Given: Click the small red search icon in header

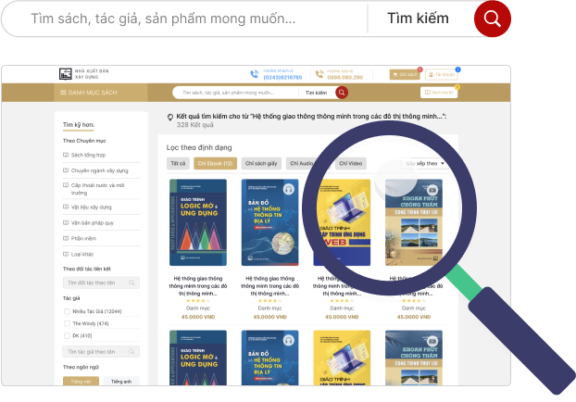Looking at the screenshot, I should click(342, 93).
